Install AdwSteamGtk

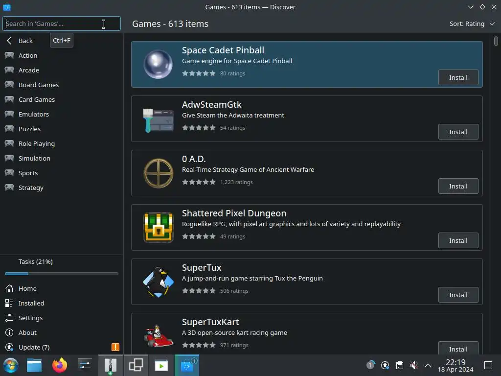(x=458, y=132)
